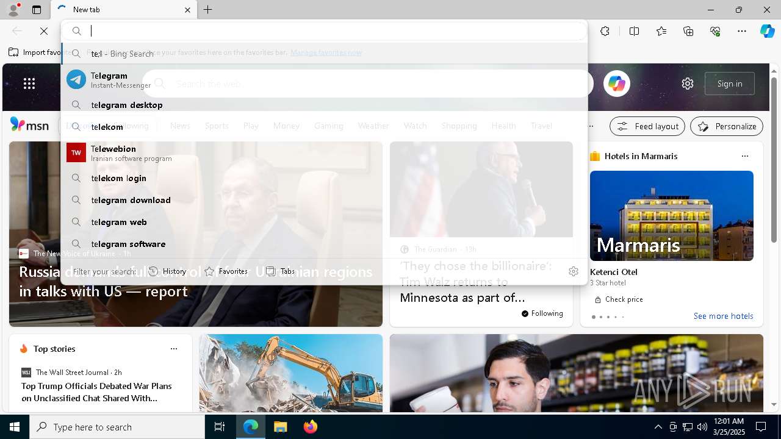Open File Explorer from the taskbar

[280, 427]
